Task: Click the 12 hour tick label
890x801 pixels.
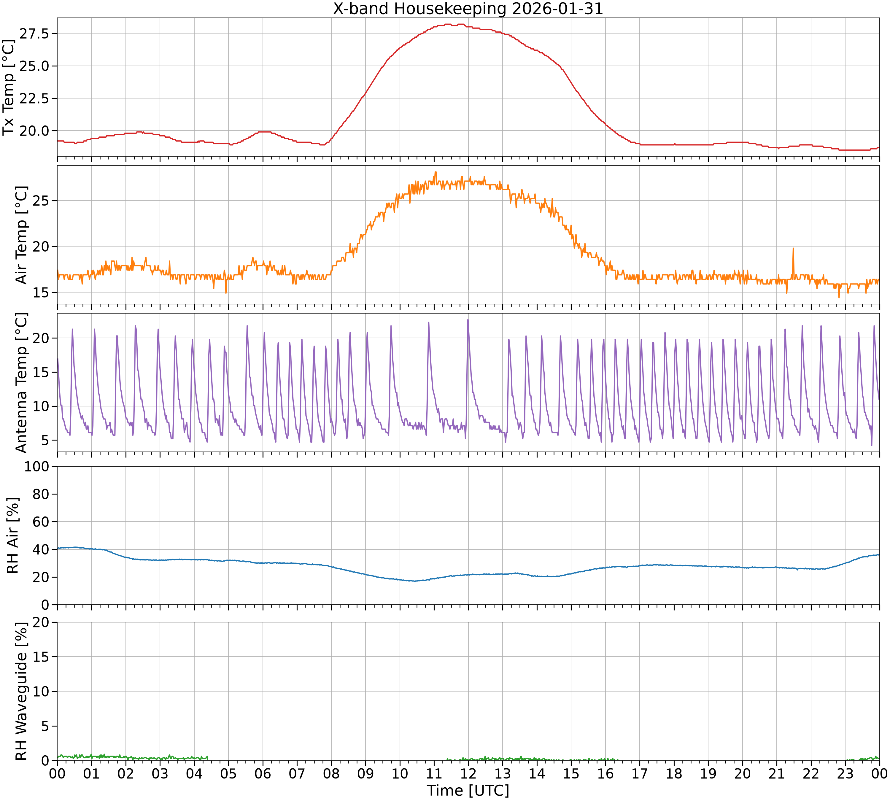Action: pyautogui.click(x=468, y=773)
